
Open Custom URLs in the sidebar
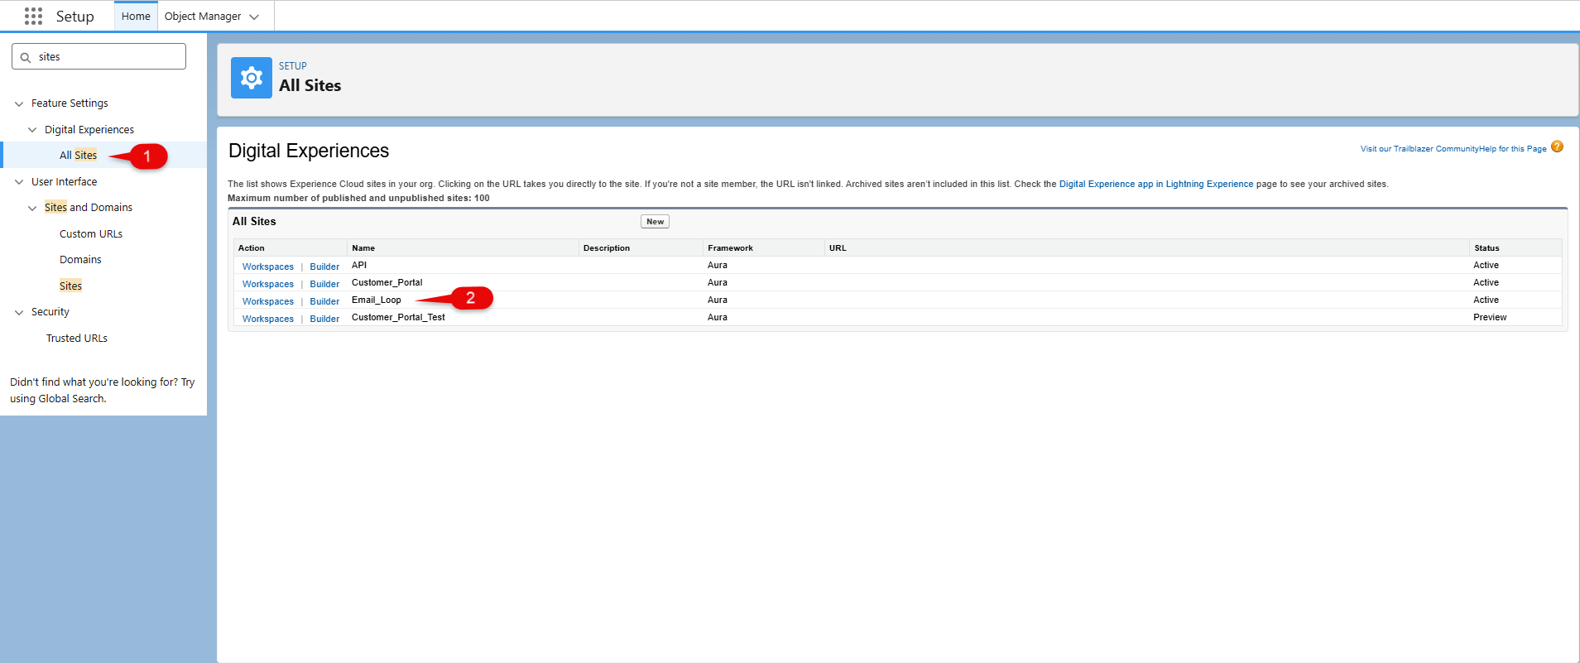(x=91, y=233)
